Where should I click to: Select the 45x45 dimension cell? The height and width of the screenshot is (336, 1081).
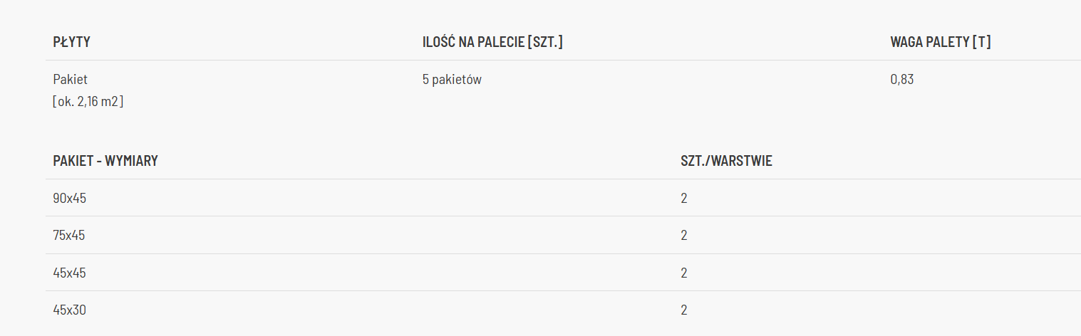point(69,273)
